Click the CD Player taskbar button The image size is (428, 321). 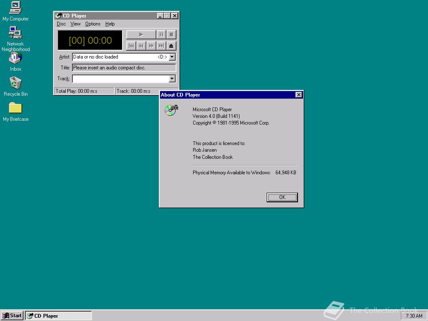(x=59, y=316)
